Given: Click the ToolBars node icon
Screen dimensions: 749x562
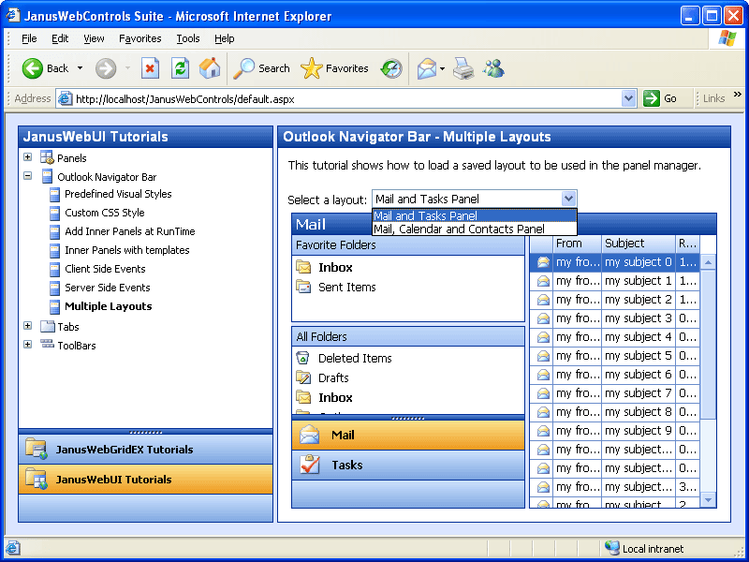Looking at the screenshot, I should pos(48,344).
